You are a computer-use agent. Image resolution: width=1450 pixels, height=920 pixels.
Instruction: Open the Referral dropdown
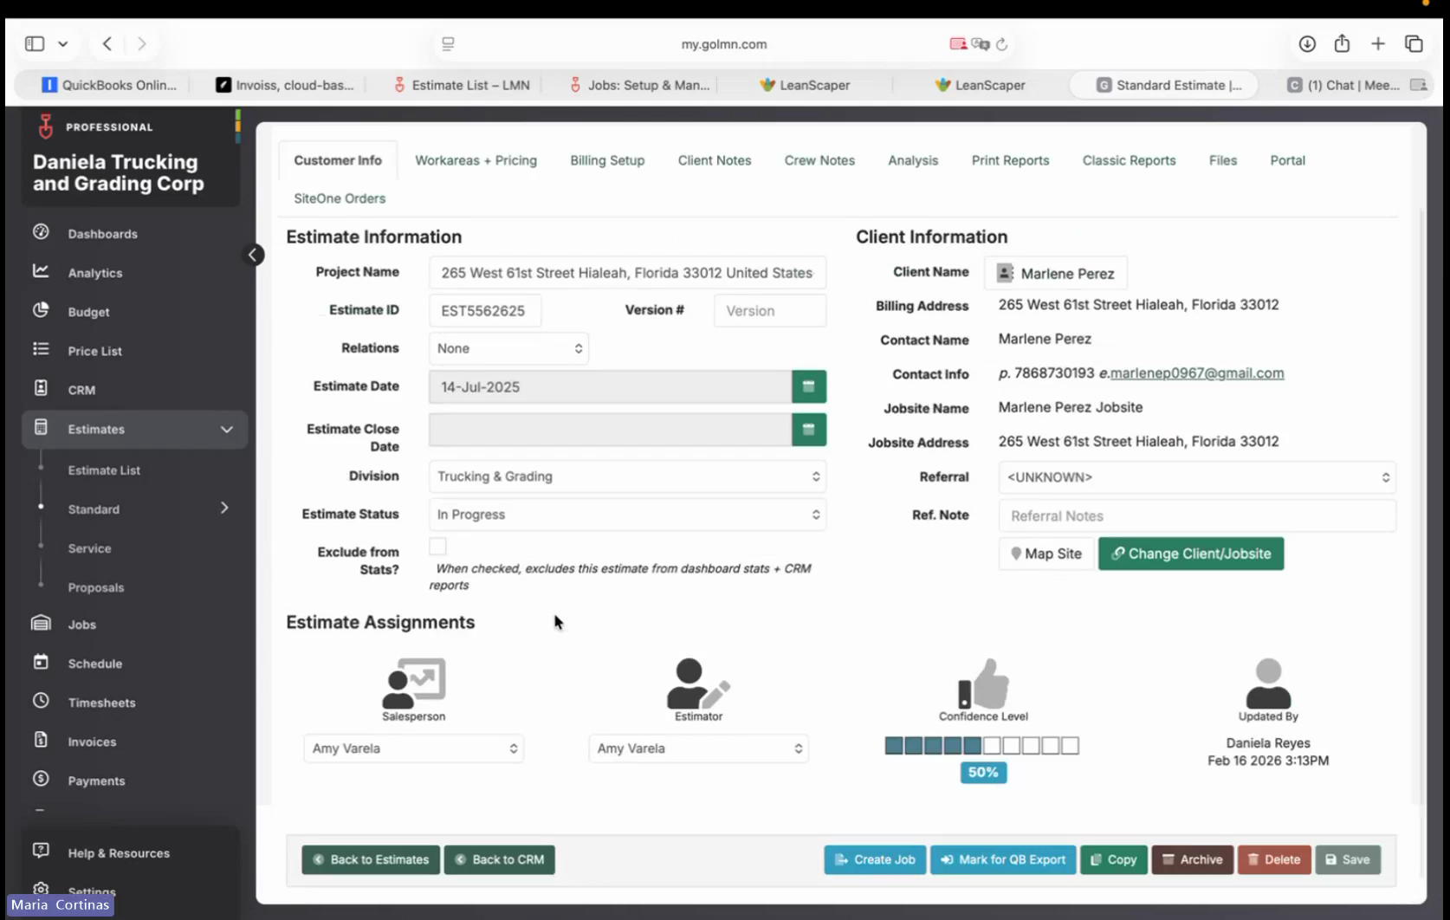[1197, 477]
